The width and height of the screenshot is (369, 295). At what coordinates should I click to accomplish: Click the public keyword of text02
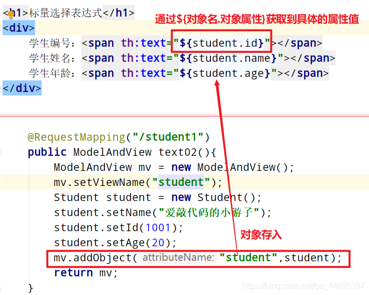47,152
